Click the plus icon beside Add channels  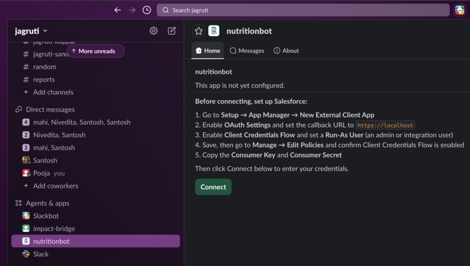[26, 92]
